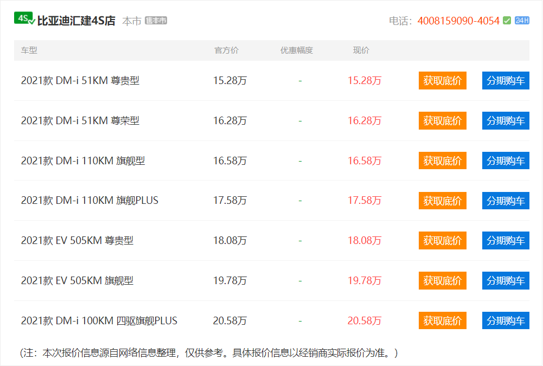Select model 2021款 DM-i 100KM 四驱旗舰PLUS
This screenshot has height=366, width=543.
tap(99, 320)
